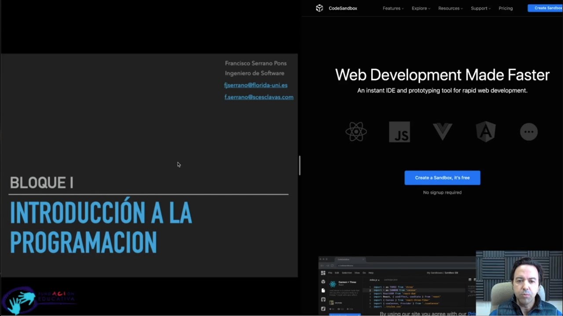Viewport: 563px width, 316px height.
Task: Click the 'Ingeniero de Software' text
Action: (255, 73)
